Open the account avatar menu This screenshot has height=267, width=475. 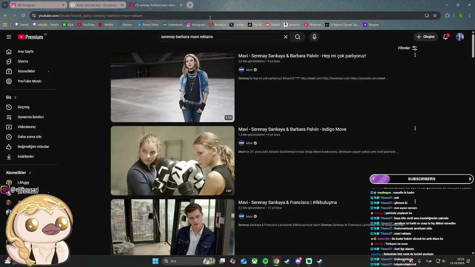(x=460, y=37)
